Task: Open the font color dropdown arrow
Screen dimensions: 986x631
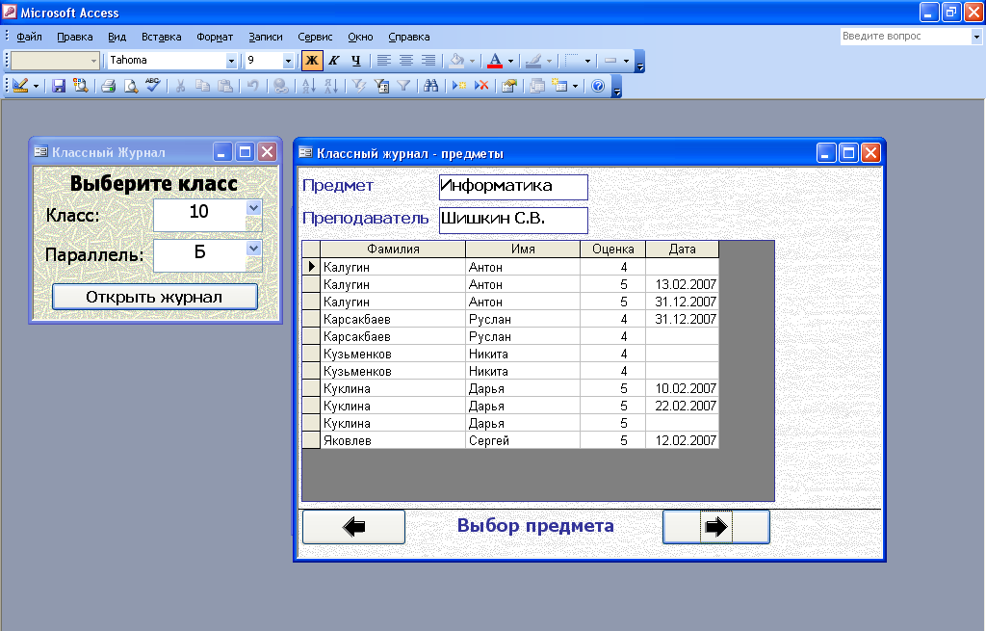Action: (x=510, y=61)
